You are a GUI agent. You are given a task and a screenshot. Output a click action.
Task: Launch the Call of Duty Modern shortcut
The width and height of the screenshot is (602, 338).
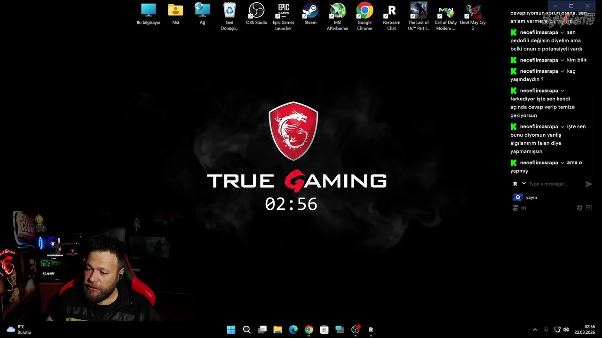click(x=446, y=17)
